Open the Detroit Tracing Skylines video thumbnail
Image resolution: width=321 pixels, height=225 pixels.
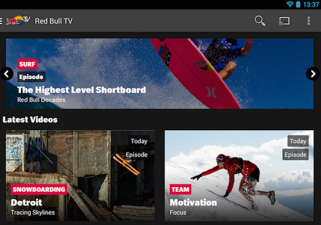(80, 175)
